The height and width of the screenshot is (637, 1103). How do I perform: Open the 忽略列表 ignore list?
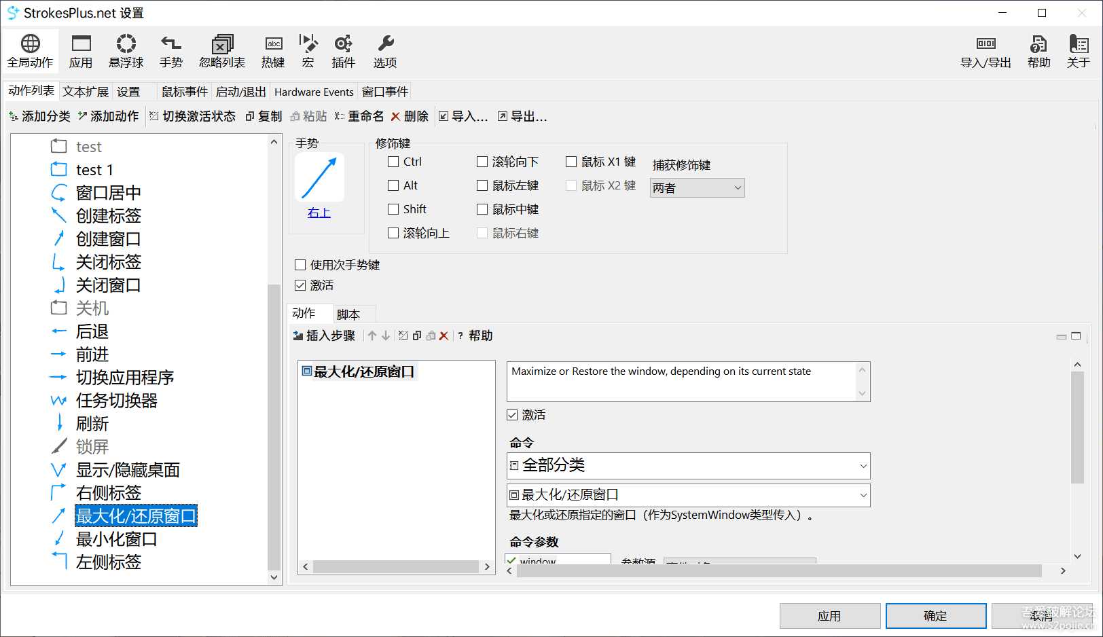coord(221,51)
